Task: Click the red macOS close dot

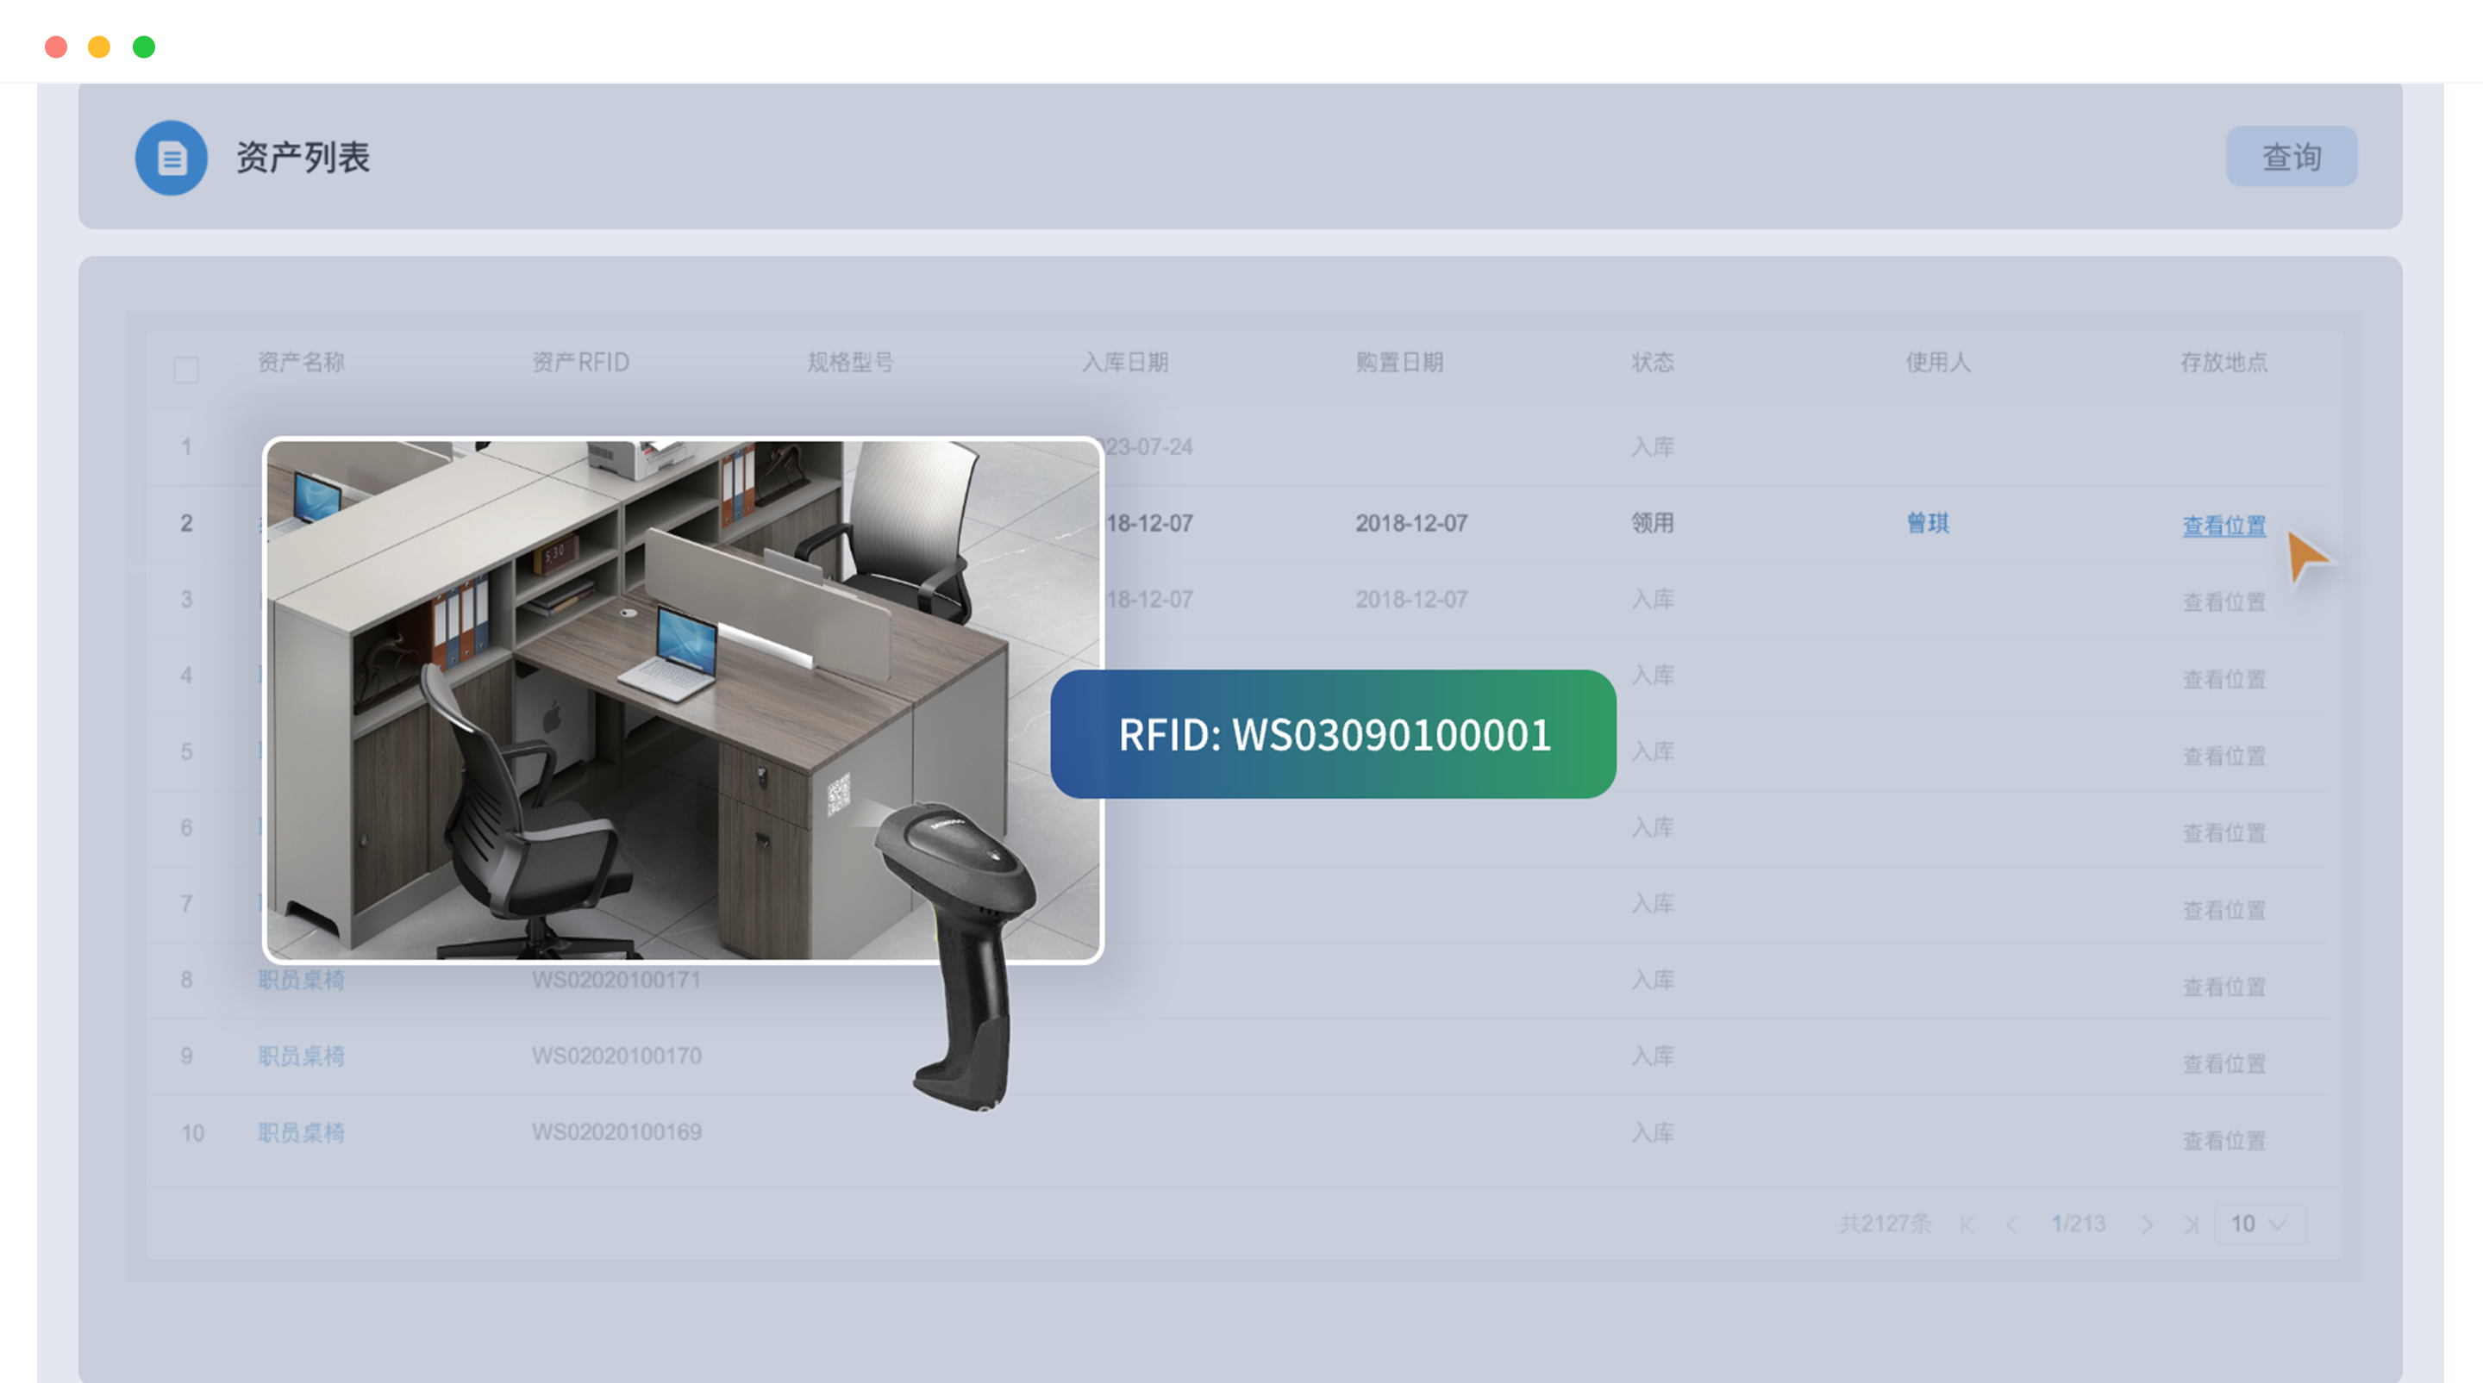Action: [x=56, y=47]
